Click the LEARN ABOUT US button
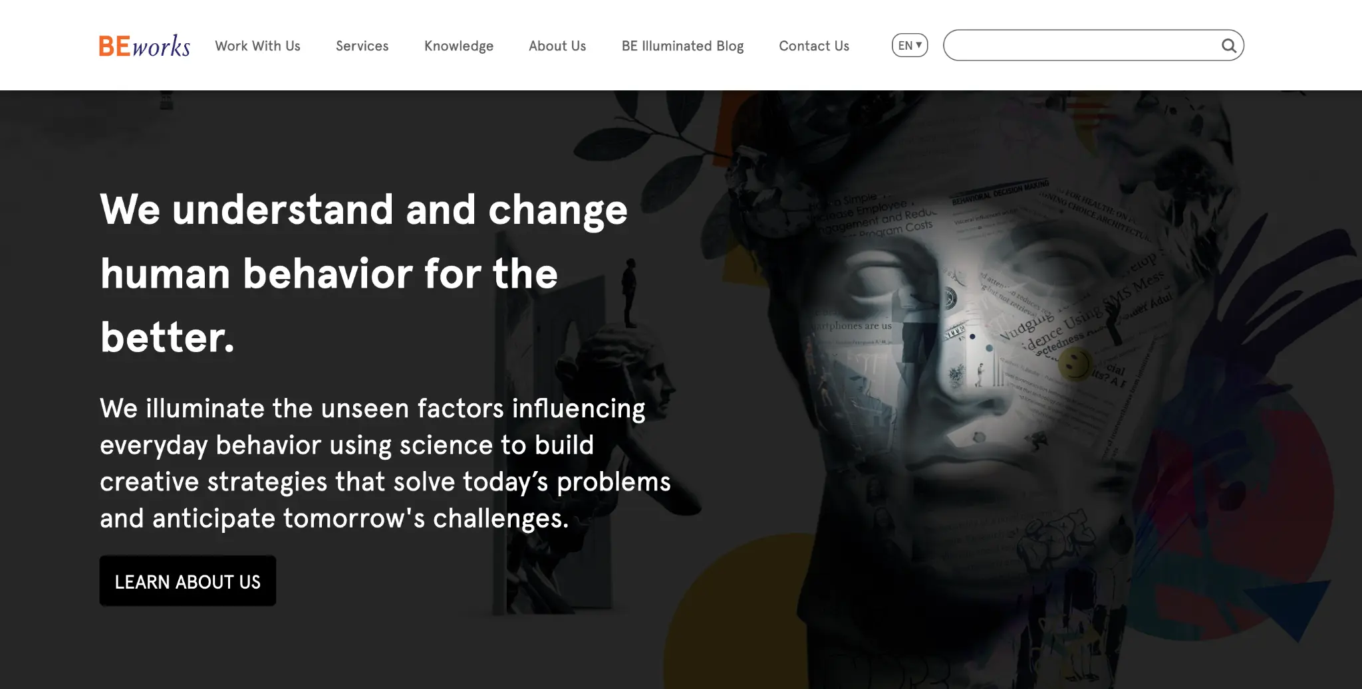The image size is (1362, 689). [x=188, y=581]
